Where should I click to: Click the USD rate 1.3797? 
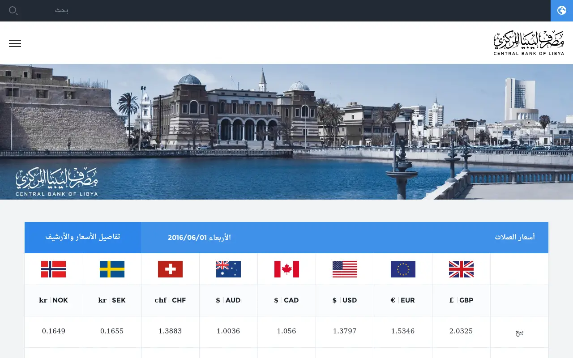[345, 331]
